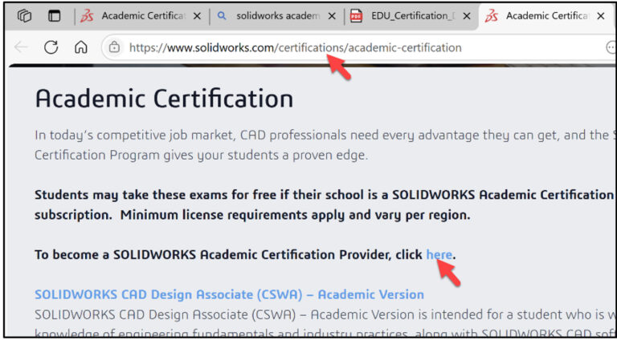617x340 pixels.
Task: Click the search icon on the solidworks tab
Action: pyautogui.click(x=222, y=16)
